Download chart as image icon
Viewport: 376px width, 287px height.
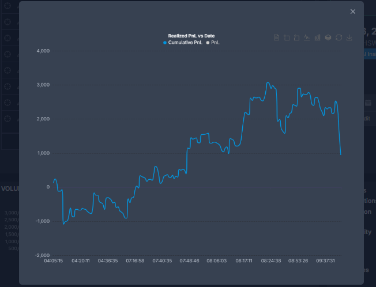tap(349, 37)
